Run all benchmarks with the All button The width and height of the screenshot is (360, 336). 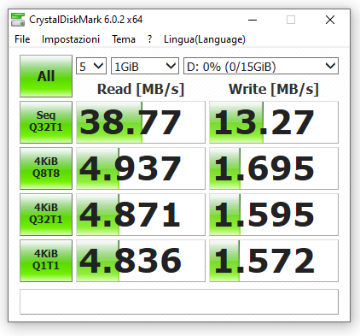pos(46,76)
